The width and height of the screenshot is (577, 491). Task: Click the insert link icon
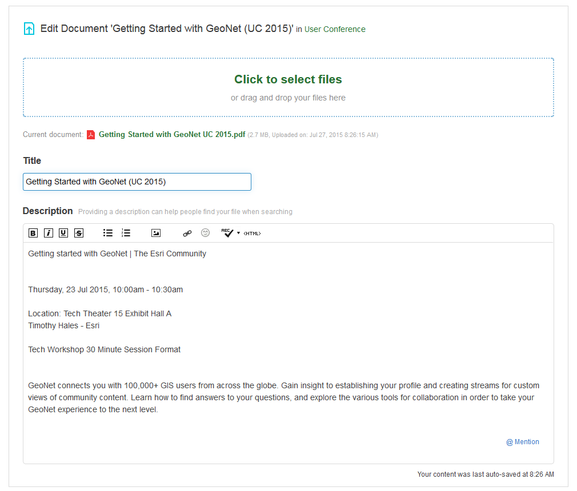coord(187,233)
